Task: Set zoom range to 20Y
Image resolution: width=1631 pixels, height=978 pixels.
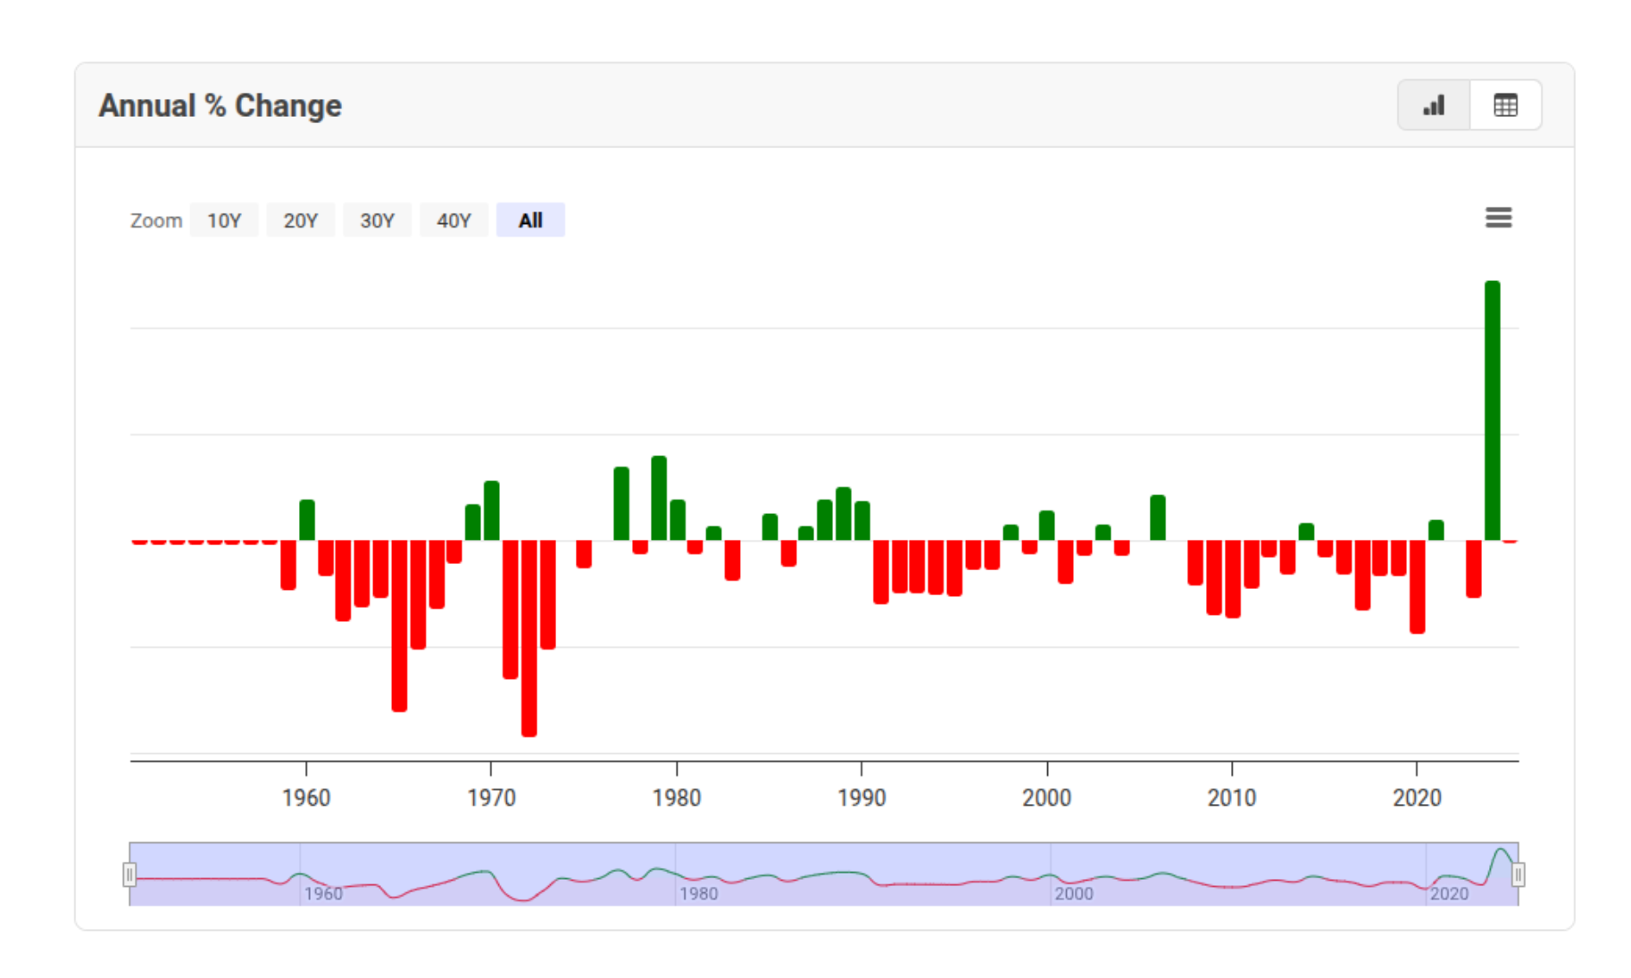Action: (301, 220)
